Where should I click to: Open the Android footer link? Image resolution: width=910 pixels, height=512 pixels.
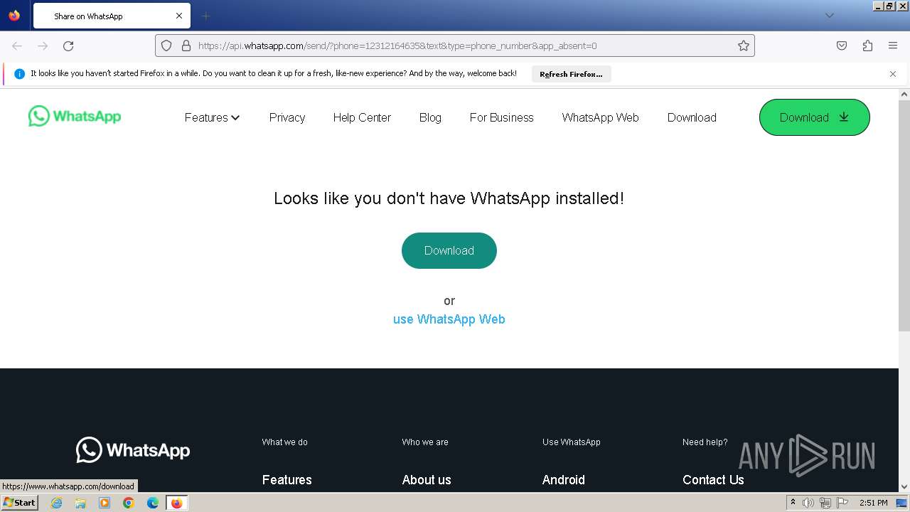tap(564, 480)
